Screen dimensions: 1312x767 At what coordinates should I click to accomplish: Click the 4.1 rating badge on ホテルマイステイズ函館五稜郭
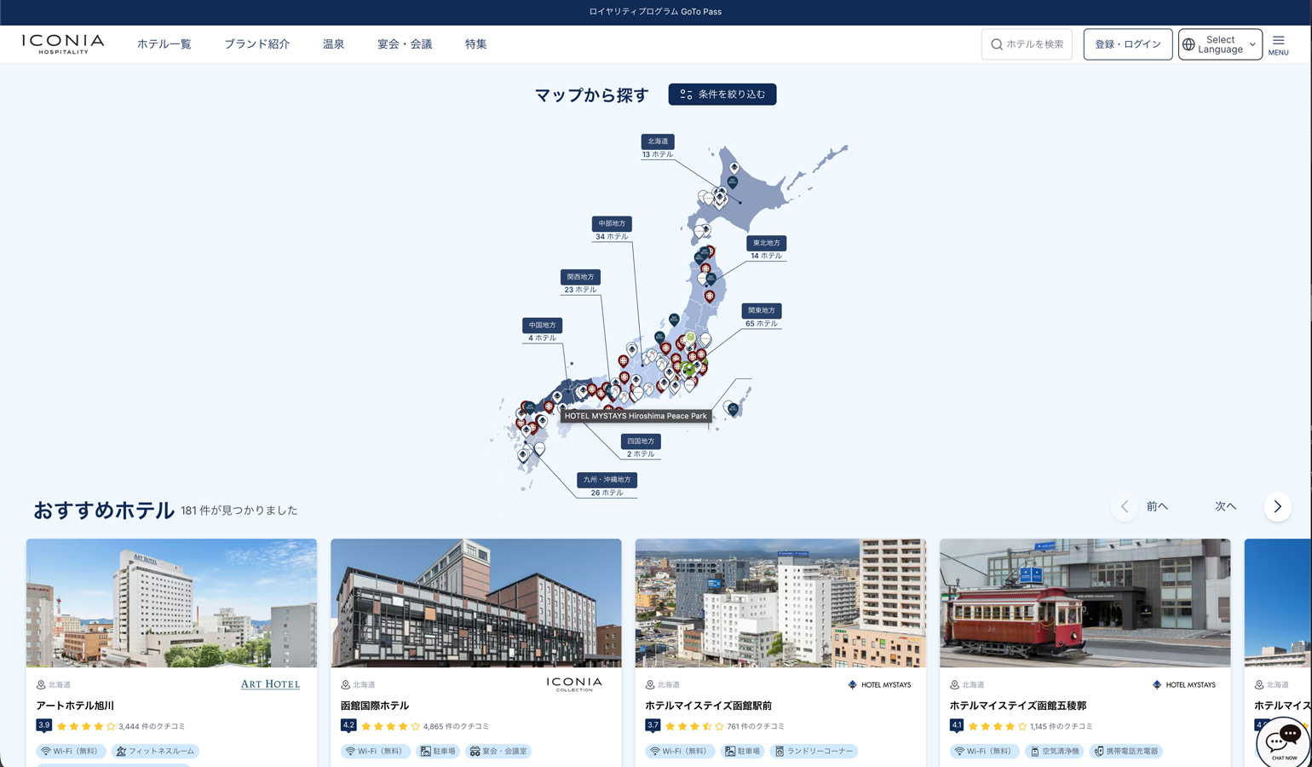(957, 725)
